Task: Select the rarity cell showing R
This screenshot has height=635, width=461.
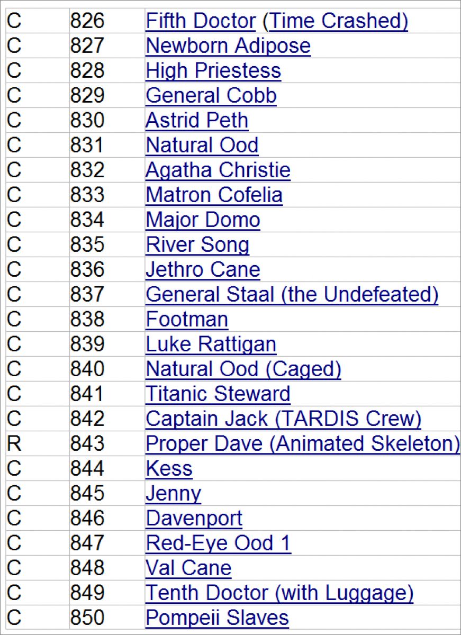Action: [x=14, y=444]
